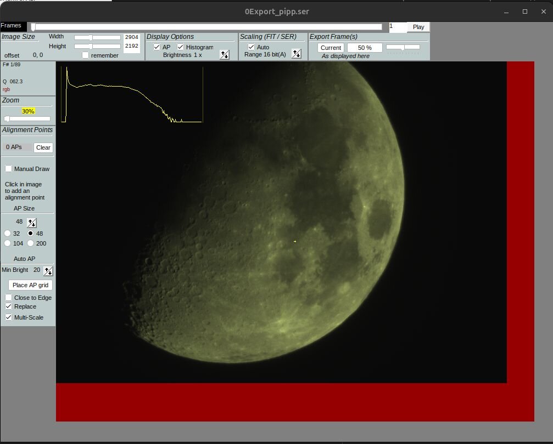Screen dimensions: 553x444
Task: Click the Min Bright value 20
Action: point(37,270)
